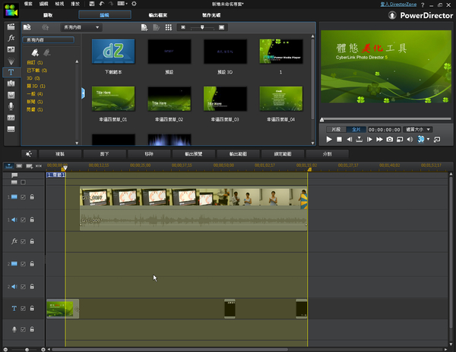The image size is (456, 352).
Task: Toggle the preview volume speaker icon
Action: (x=410, y=140)
